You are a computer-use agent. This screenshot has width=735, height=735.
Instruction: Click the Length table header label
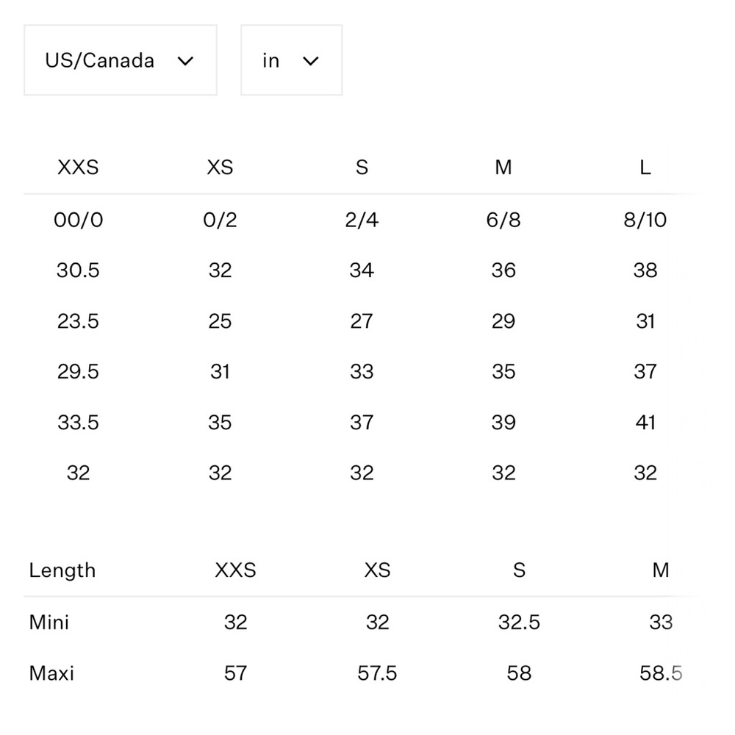62,570
